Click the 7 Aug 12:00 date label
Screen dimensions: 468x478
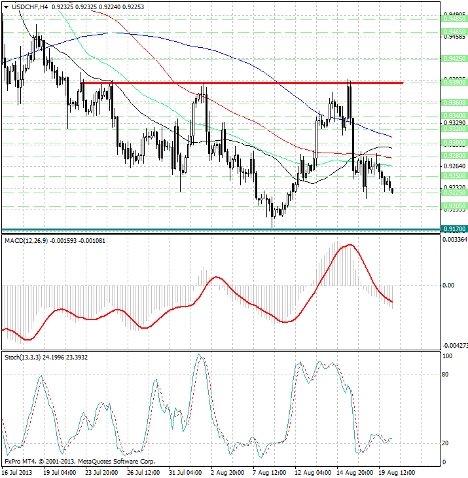[269, 473]
